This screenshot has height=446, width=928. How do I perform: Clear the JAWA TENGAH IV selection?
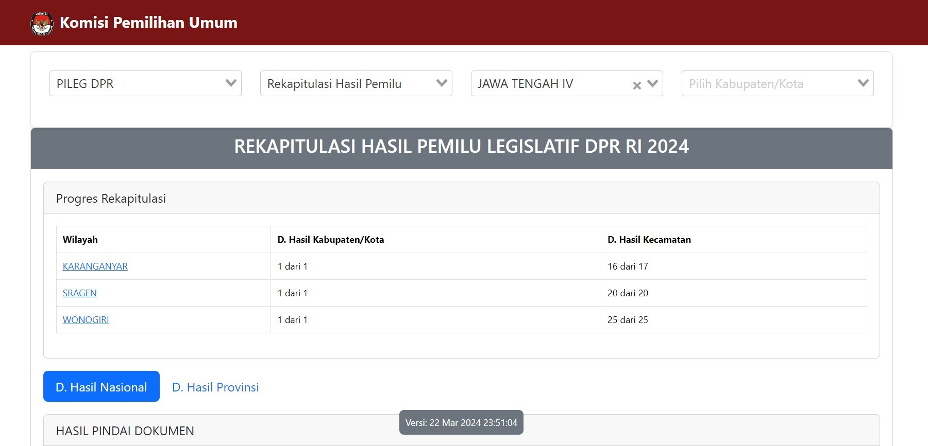click(637, 85)
